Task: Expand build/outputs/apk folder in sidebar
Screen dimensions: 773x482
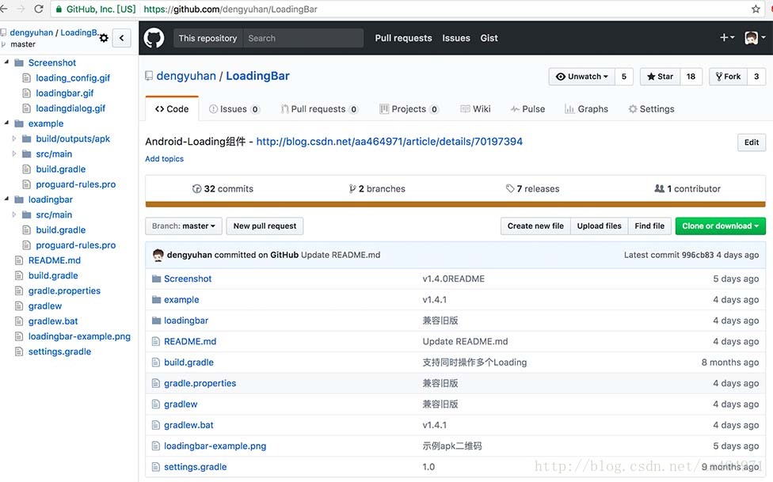Action: click(x=13, y=139)
